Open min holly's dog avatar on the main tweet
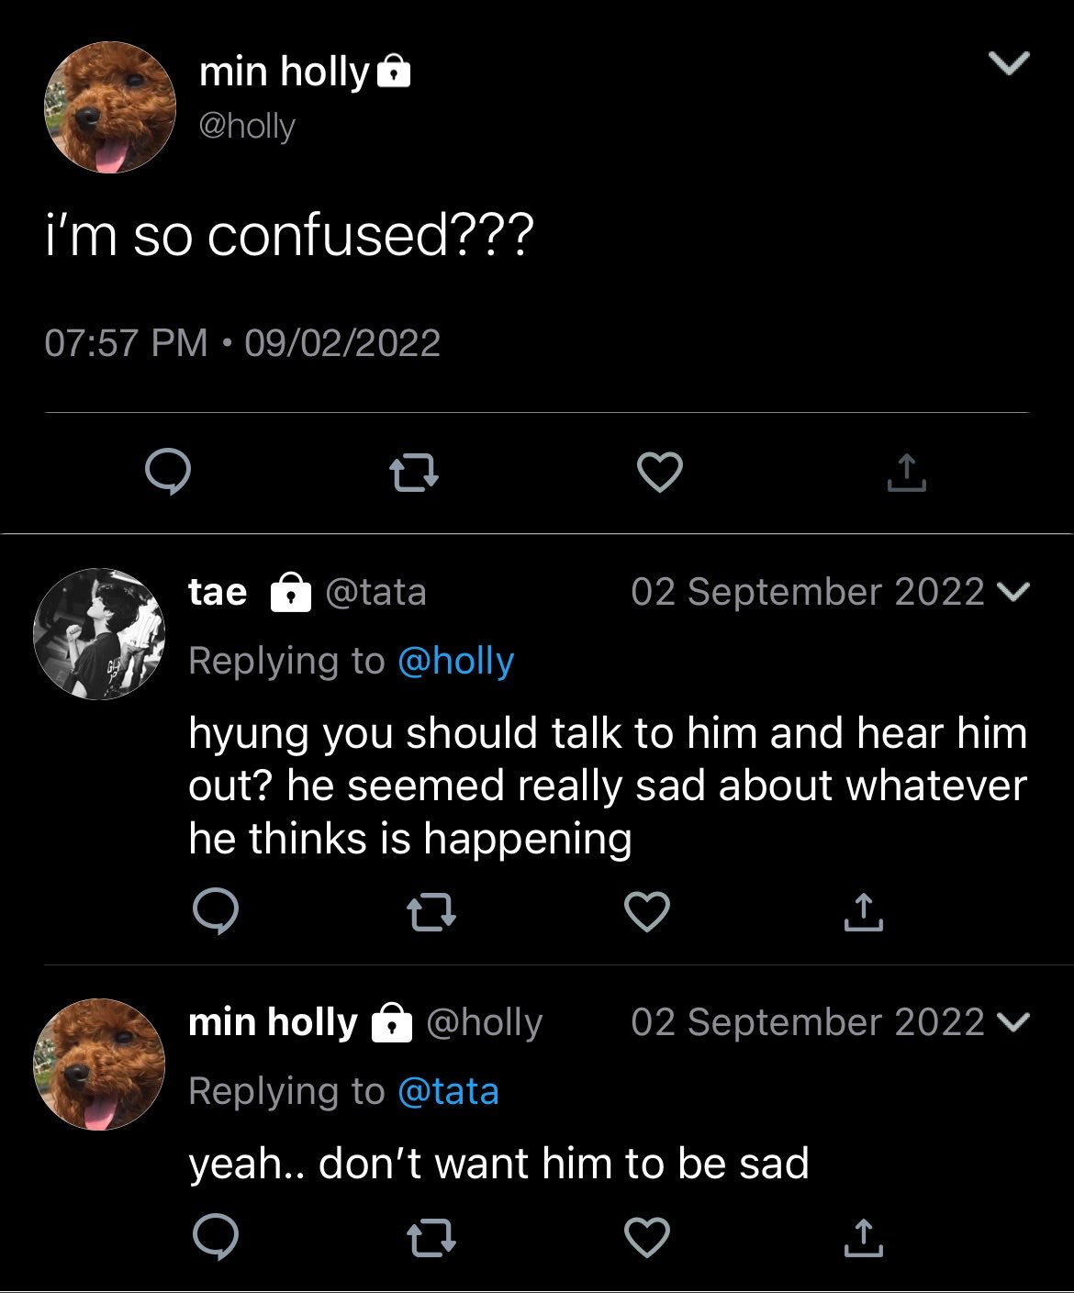Viewport: 1074px width, 1293px height. click(x=110, y=107)
